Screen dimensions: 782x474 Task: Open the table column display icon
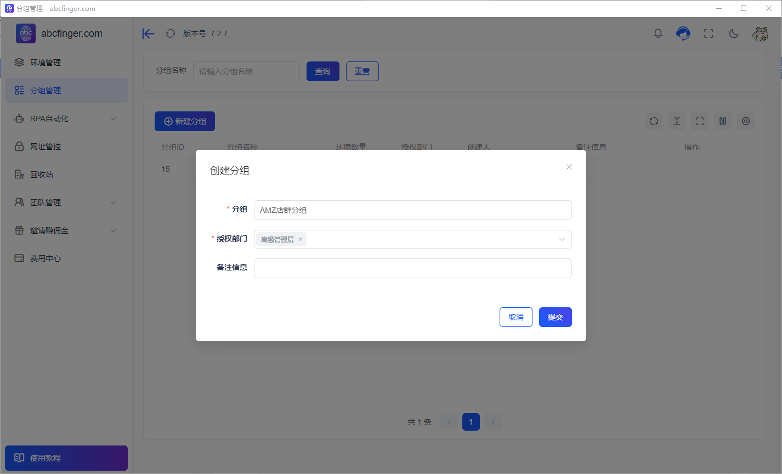click(723, 121)
